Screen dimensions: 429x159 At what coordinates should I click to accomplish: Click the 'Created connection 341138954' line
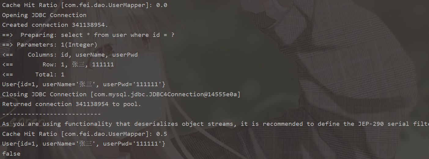(55, 25)
